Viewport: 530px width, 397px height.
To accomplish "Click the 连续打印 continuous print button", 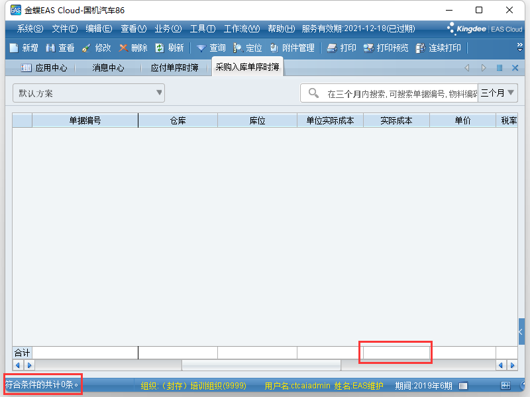I will 438,48.
